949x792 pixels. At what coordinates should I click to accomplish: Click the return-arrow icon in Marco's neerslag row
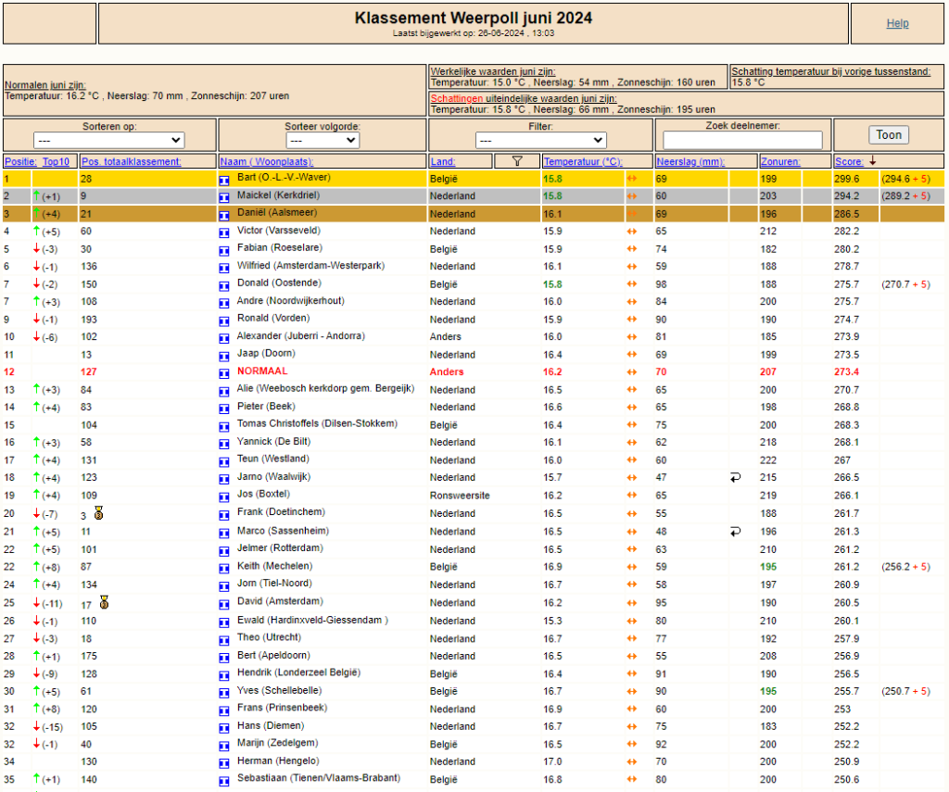(735, 531)
